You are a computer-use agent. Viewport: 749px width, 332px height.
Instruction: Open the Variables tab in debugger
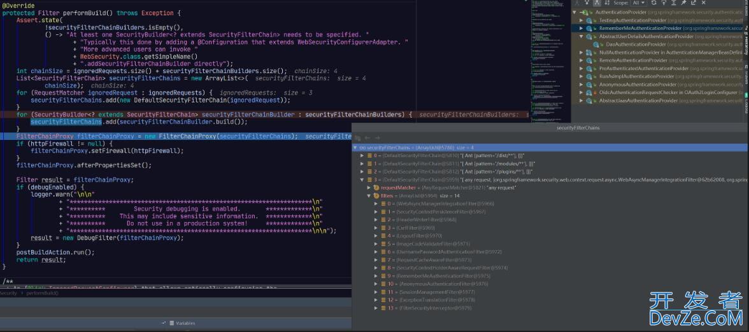(185, 323)
